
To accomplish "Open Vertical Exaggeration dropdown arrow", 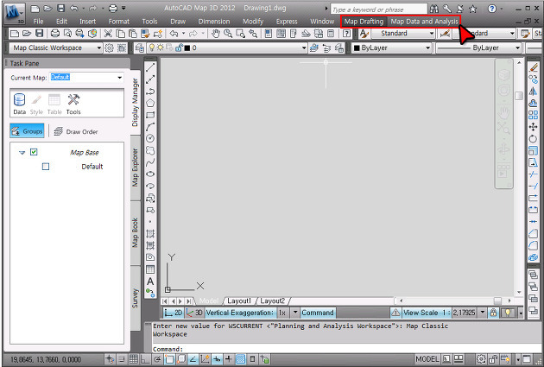I will 295,313.
